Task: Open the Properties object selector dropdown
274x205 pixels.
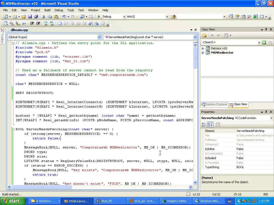Action: [271, 118]
